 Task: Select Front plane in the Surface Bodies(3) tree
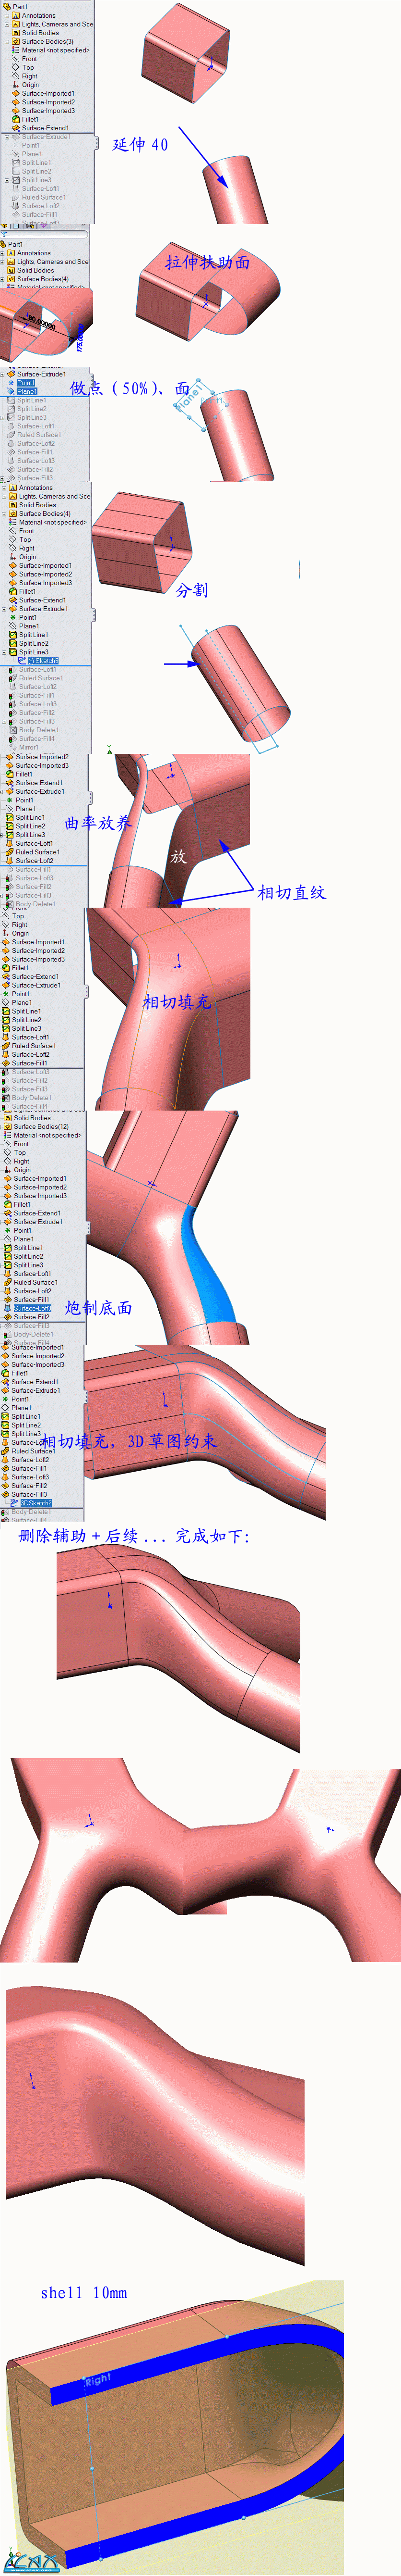pos(29,59)
